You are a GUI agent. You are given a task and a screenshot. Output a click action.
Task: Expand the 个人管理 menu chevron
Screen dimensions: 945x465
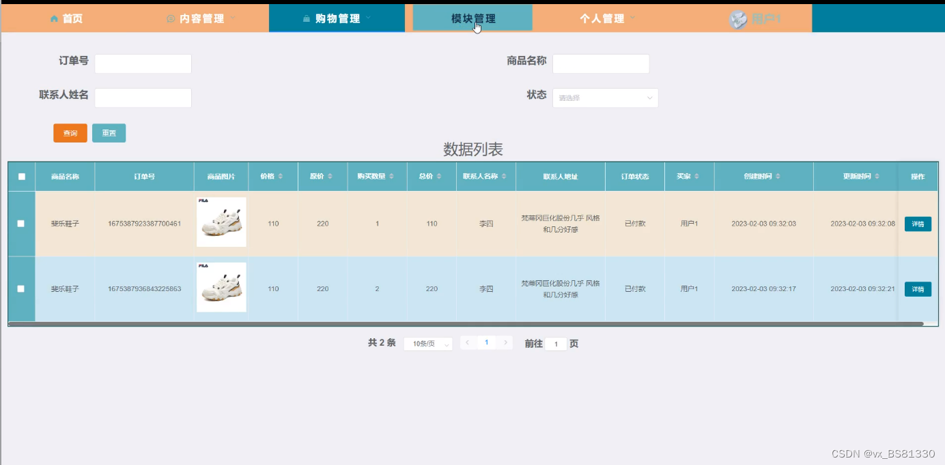(x=632, y=18)
